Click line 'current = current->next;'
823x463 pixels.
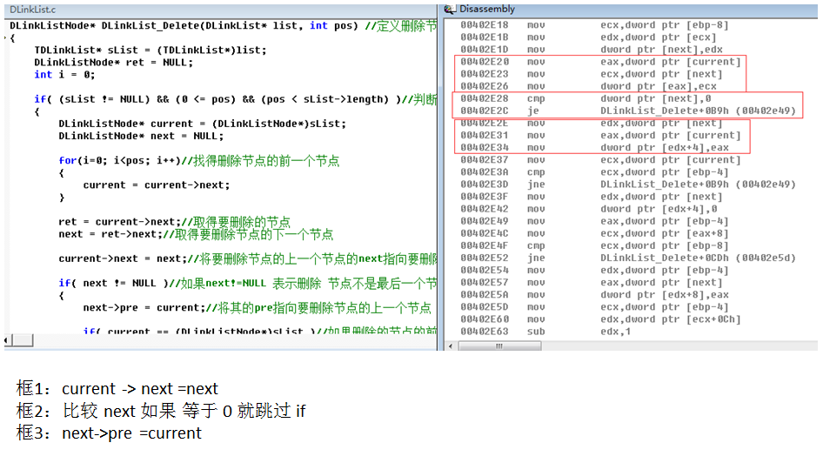pyautogui.click(x=157, y=185)
